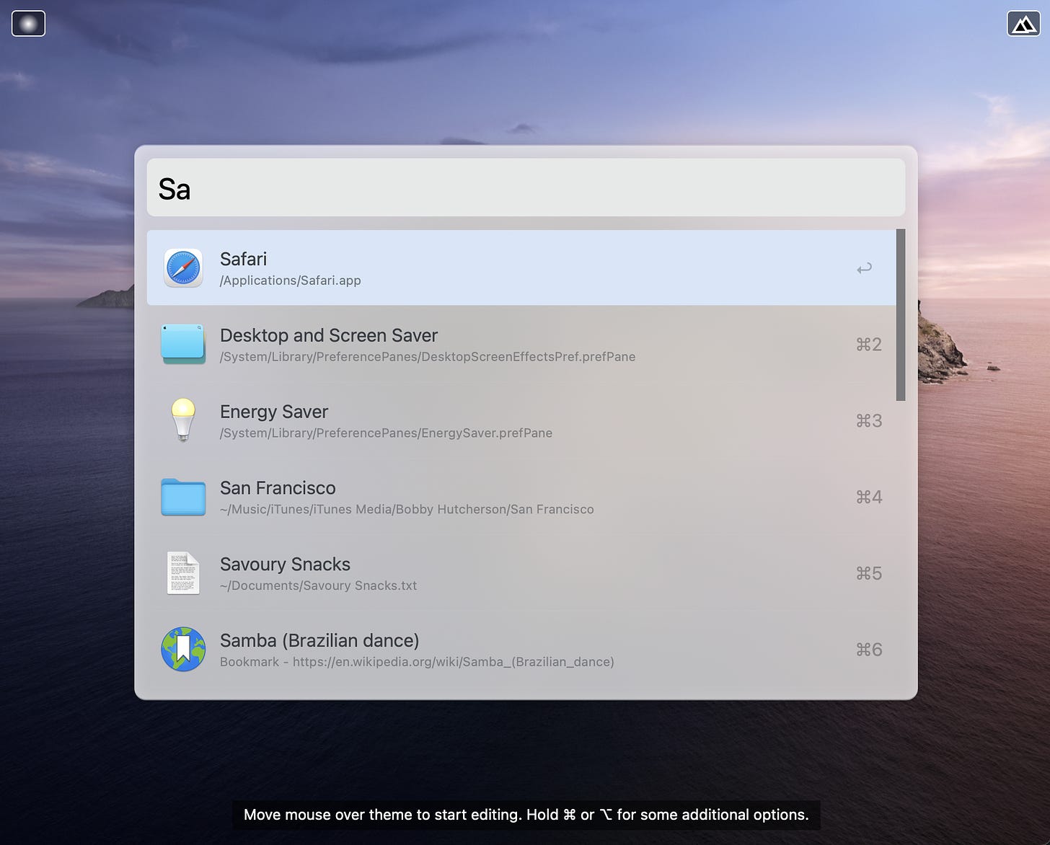Screen dimensions: 1050x845
Task: Click the Energy Saver light bulb icon
Action: [183, 420]
